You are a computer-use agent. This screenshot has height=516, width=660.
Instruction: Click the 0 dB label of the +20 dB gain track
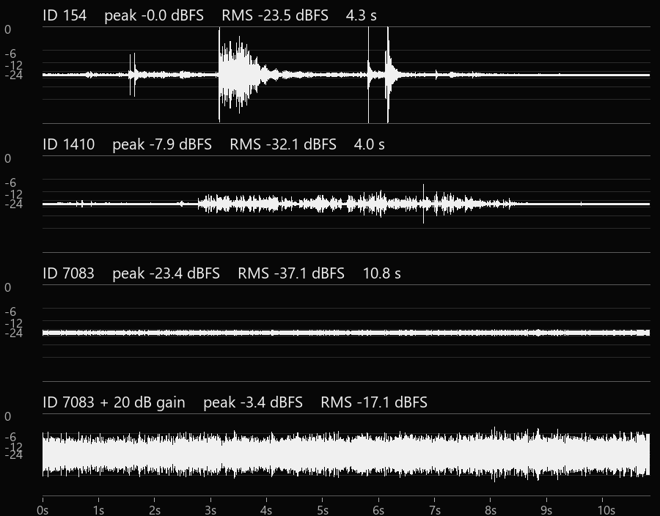[x=7, y=417]
